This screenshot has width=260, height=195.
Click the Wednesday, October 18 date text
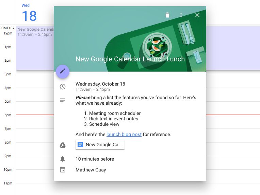pyautogui.click(x=100, y=84)
